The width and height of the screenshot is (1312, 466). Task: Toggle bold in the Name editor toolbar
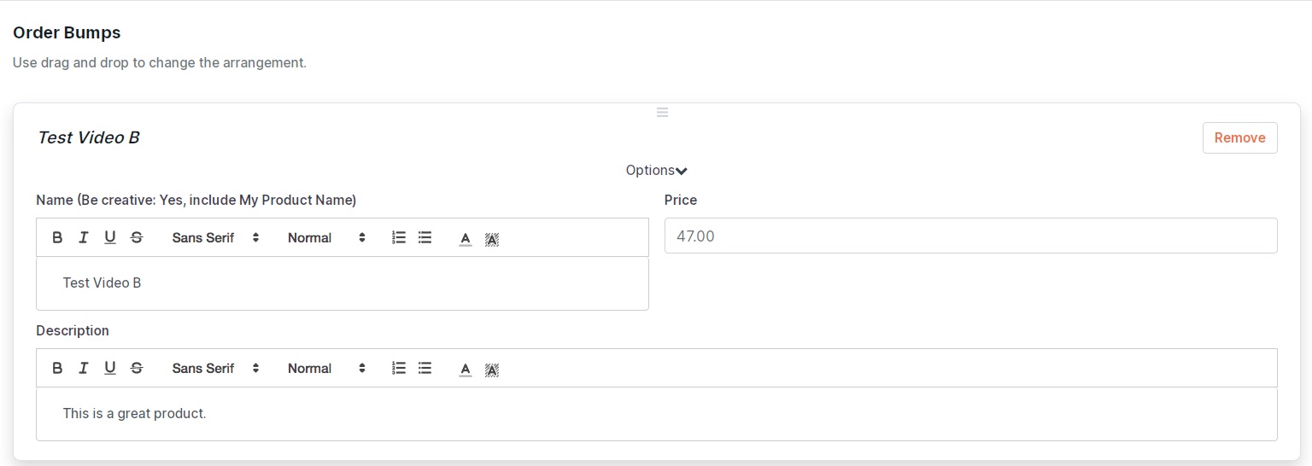pyautogui.click(x=57, y=237)
